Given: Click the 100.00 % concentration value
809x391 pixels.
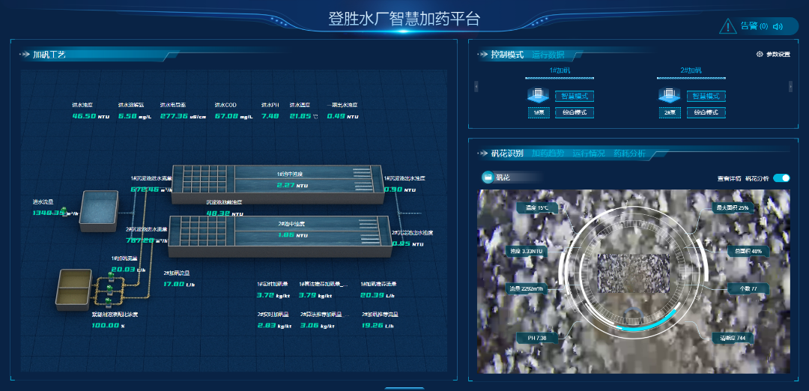Looking at the screenshot, I should point(109,326).
